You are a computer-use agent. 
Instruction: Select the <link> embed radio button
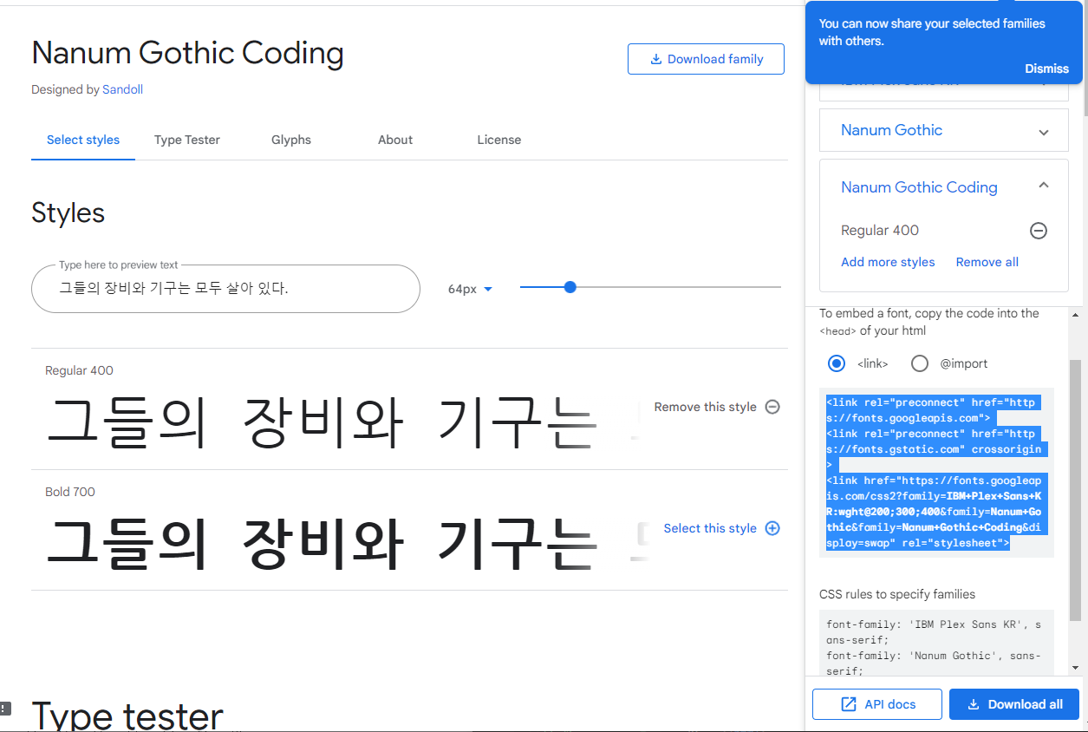pyautogui.click(x=837, y=363)
